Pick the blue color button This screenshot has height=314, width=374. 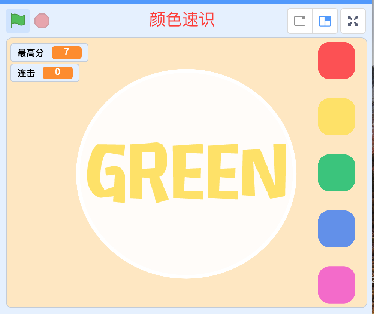[x=337, y=229]
